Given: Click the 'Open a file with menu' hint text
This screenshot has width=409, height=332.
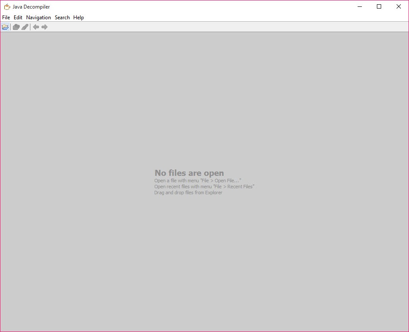Looking at the screenshot, I should pos(198,181).
